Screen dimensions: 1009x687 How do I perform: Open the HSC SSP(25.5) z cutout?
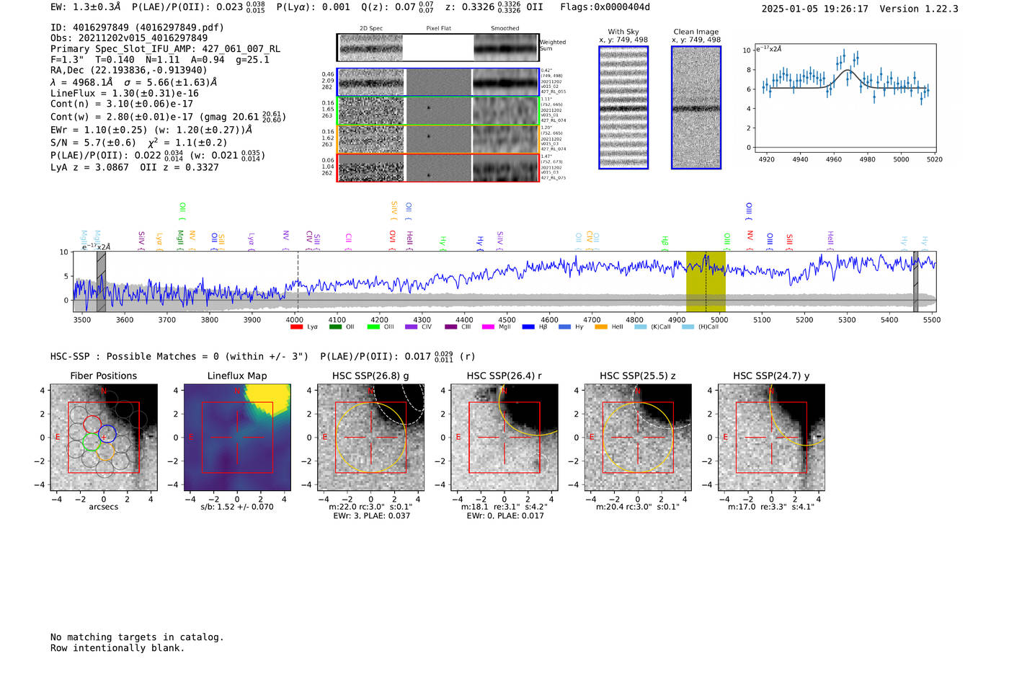point(638,438)
